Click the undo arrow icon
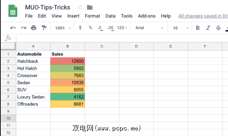Viewport: 228px width, 136px height. [13, 28]
